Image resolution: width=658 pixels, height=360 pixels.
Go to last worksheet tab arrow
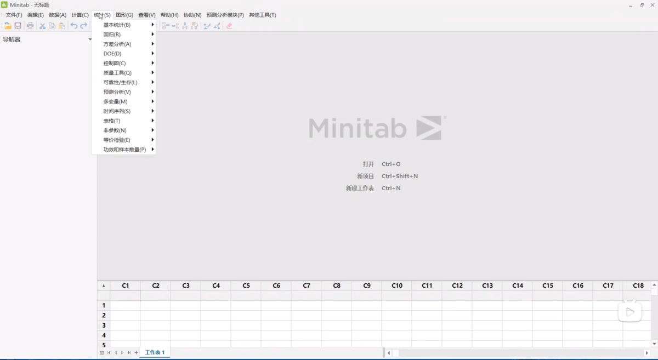(x=129, y=353)
